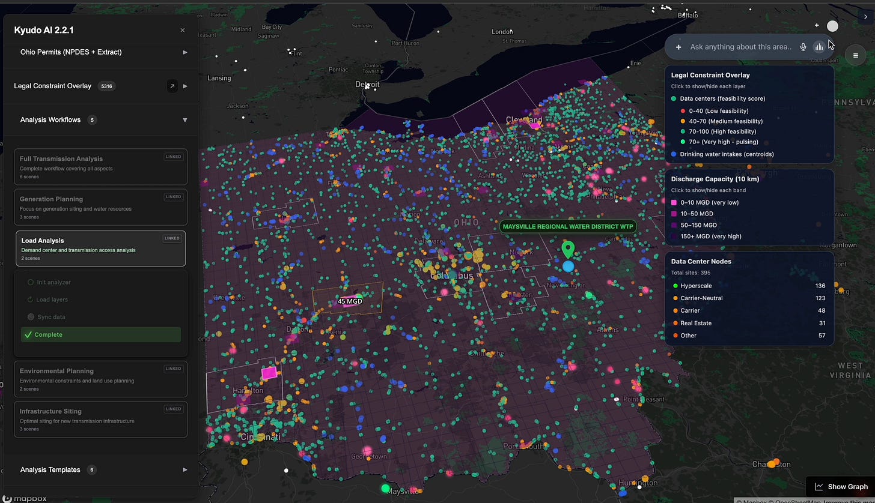The height and width of the screenshot is (503, 875).
Task: Click the Carrier-Neutral color dot
Action: pyautogui.click(x=675, y=298)
